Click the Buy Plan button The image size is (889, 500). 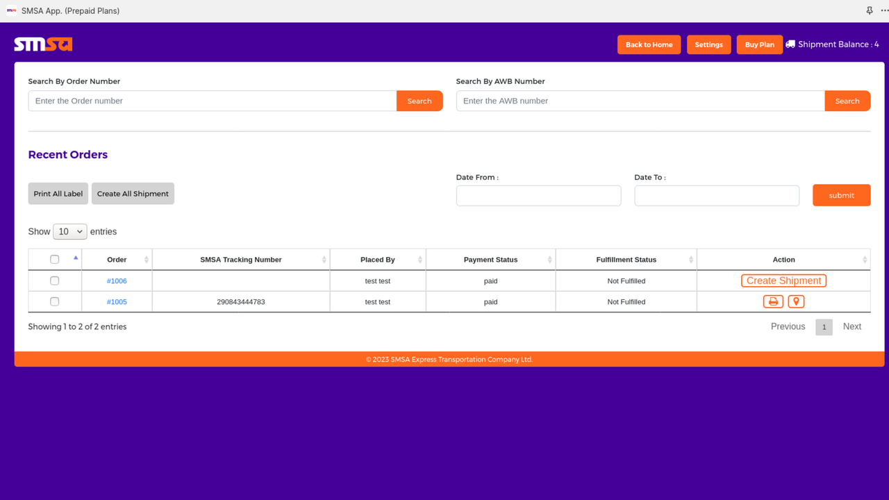pyautogui.click(x=759, y=44)
